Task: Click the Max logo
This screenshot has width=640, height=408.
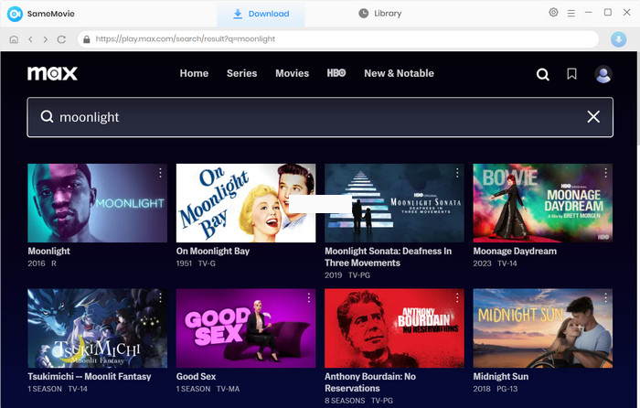Action: pyautogui.click(x=52, y=73)
